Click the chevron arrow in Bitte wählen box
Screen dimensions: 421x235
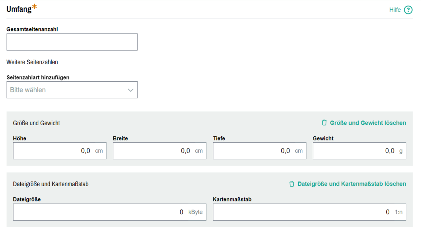coord(130,90)
